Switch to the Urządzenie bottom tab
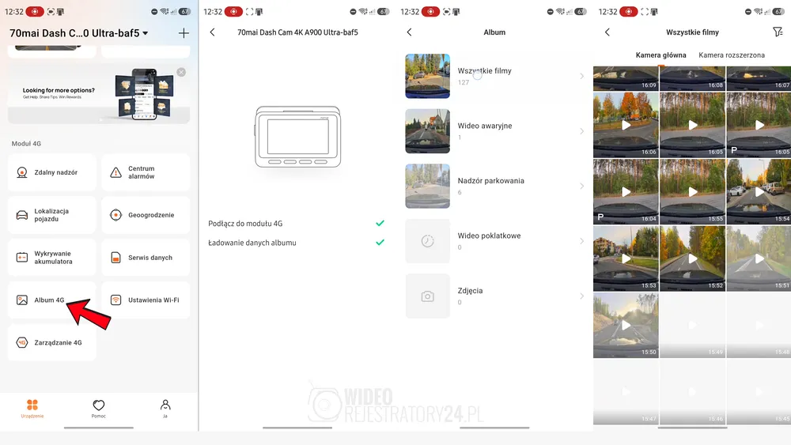This screenshot has height=445, width=791. pos(32,409)
